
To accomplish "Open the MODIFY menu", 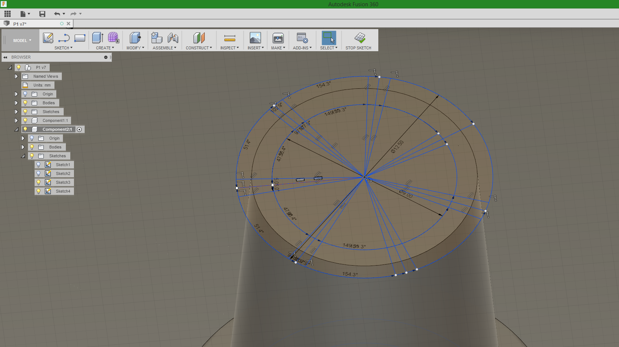I will coord(135,48).
